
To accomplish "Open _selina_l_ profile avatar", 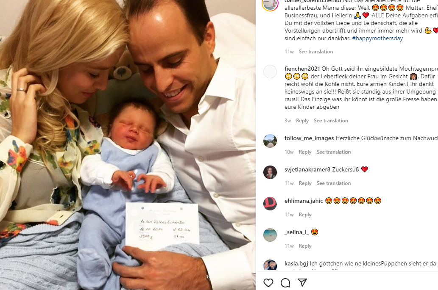I will coord(270,235).
